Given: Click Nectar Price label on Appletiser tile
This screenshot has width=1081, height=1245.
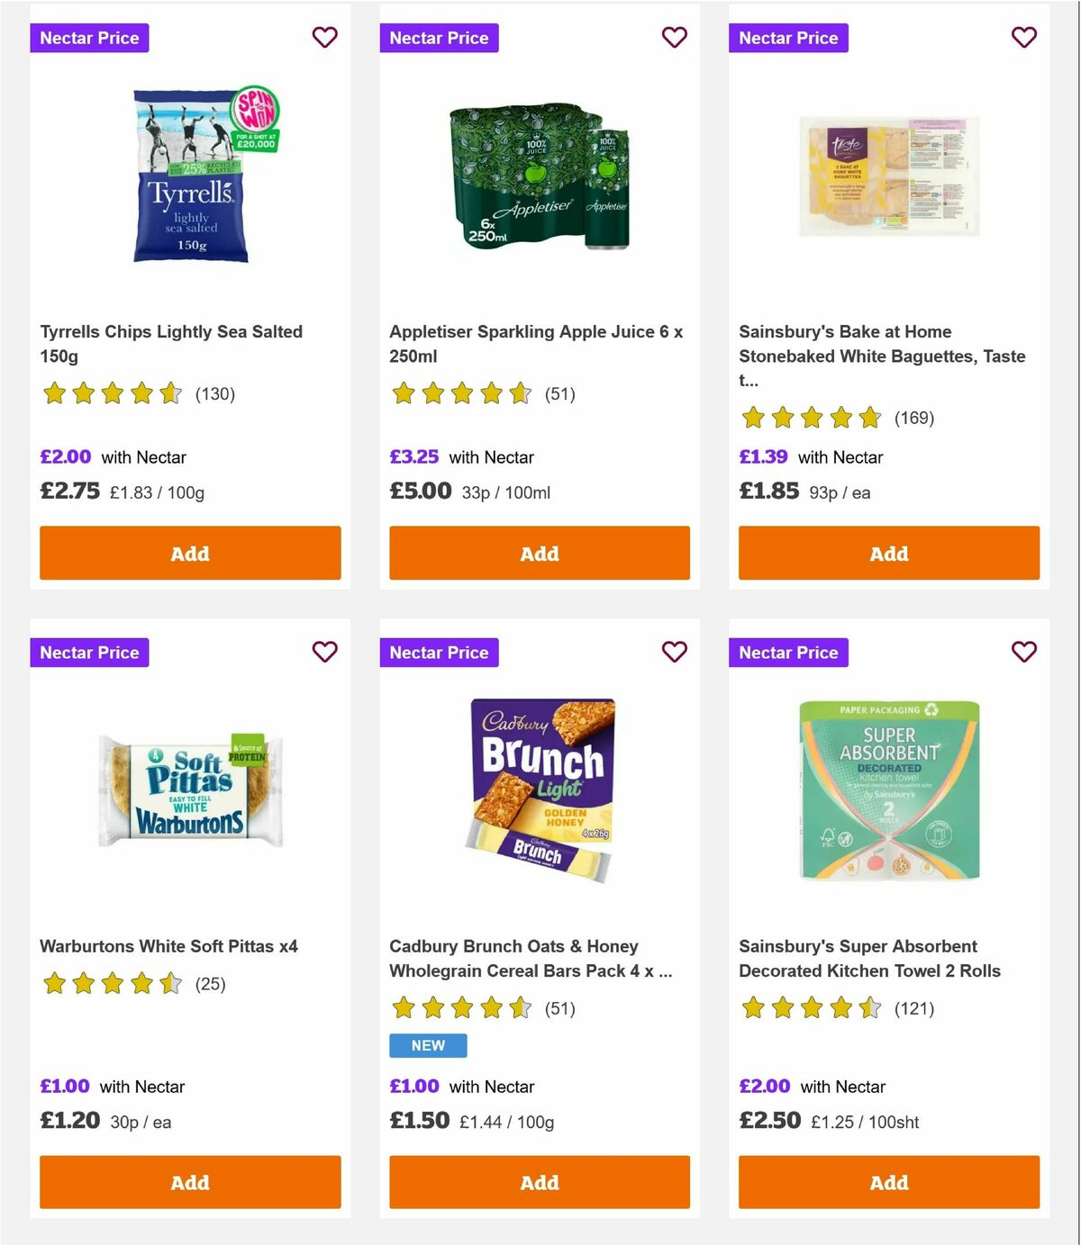Looking at the screenshot, I should click(x=439, y=38).
